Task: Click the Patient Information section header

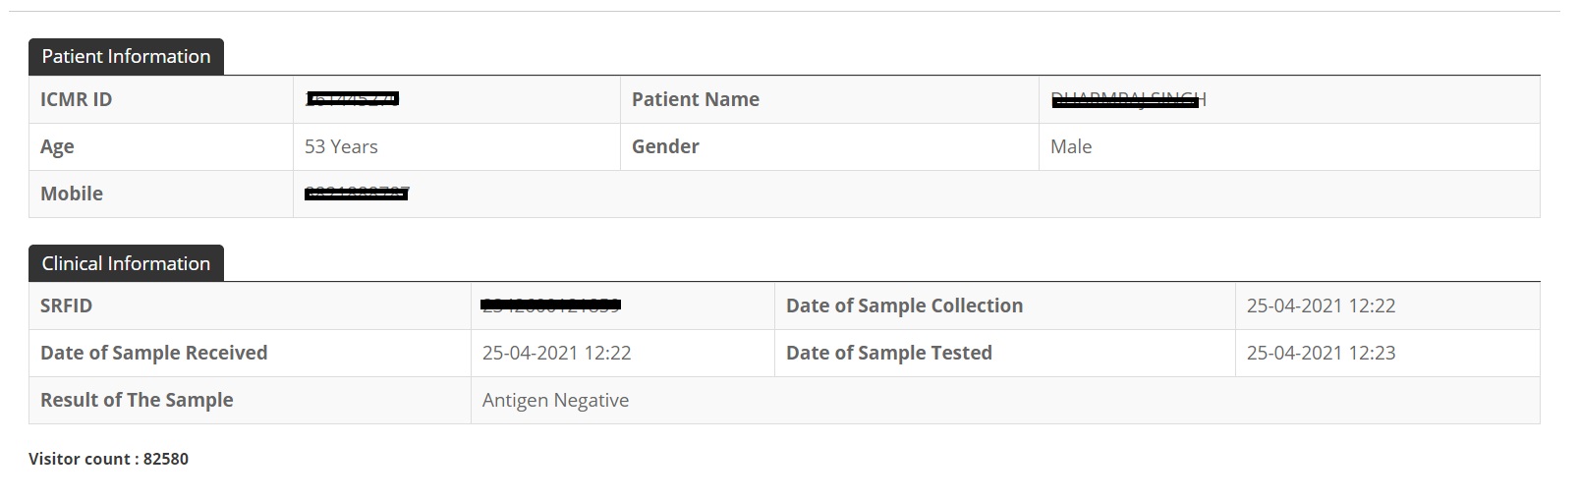Action: click(126, 57)
